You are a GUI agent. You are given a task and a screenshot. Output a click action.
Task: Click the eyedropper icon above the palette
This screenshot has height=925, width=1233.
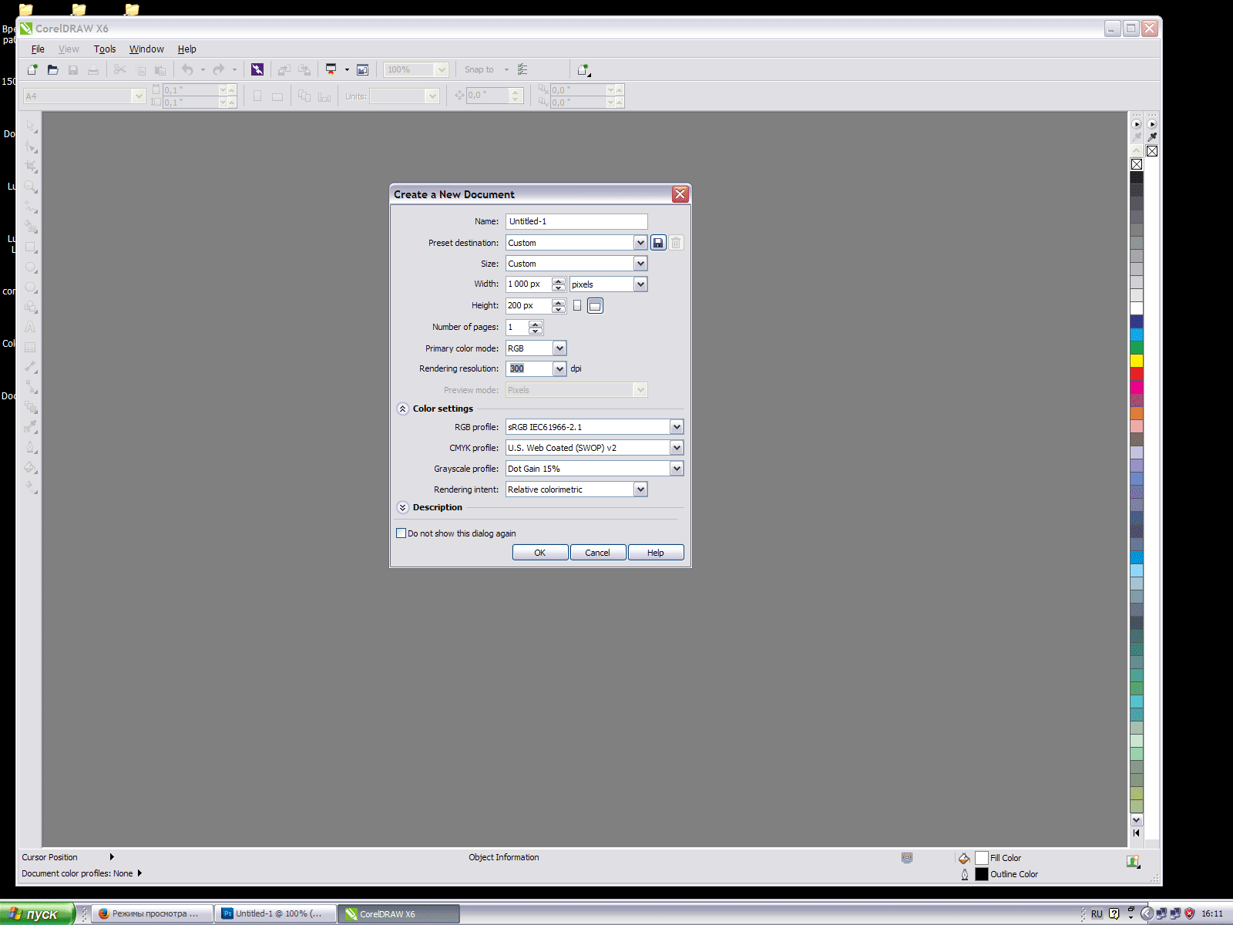pyautogui.click(x=1152, y=136)
